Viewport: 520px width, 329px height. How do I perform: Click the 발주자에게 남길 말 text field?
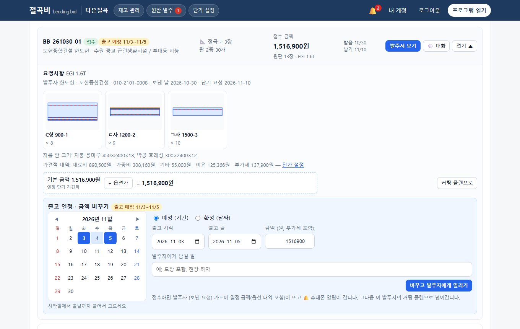pyautogui.click(x=312, y=269)
